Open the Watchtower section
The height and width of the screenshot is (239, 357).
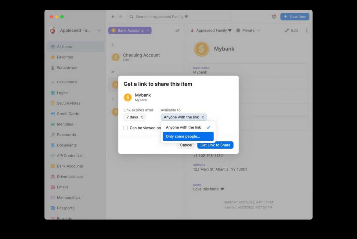point(67,67)
